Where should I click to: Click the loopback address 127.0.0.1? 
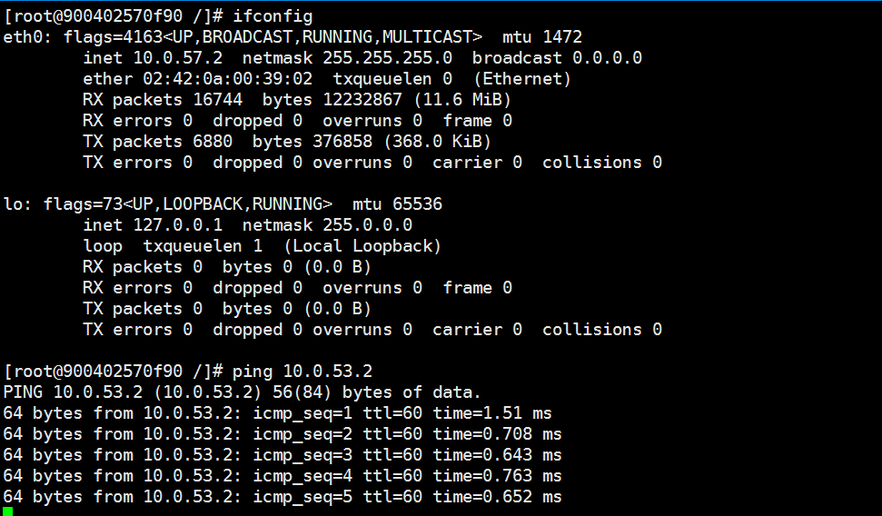[178, 225]
